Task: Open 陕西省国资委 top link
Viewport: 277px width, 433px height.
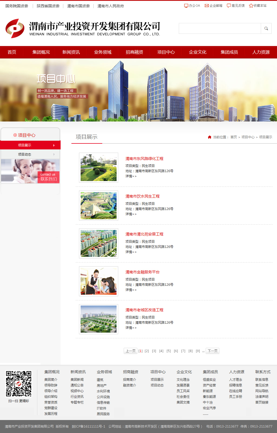Action: (48, 6)
